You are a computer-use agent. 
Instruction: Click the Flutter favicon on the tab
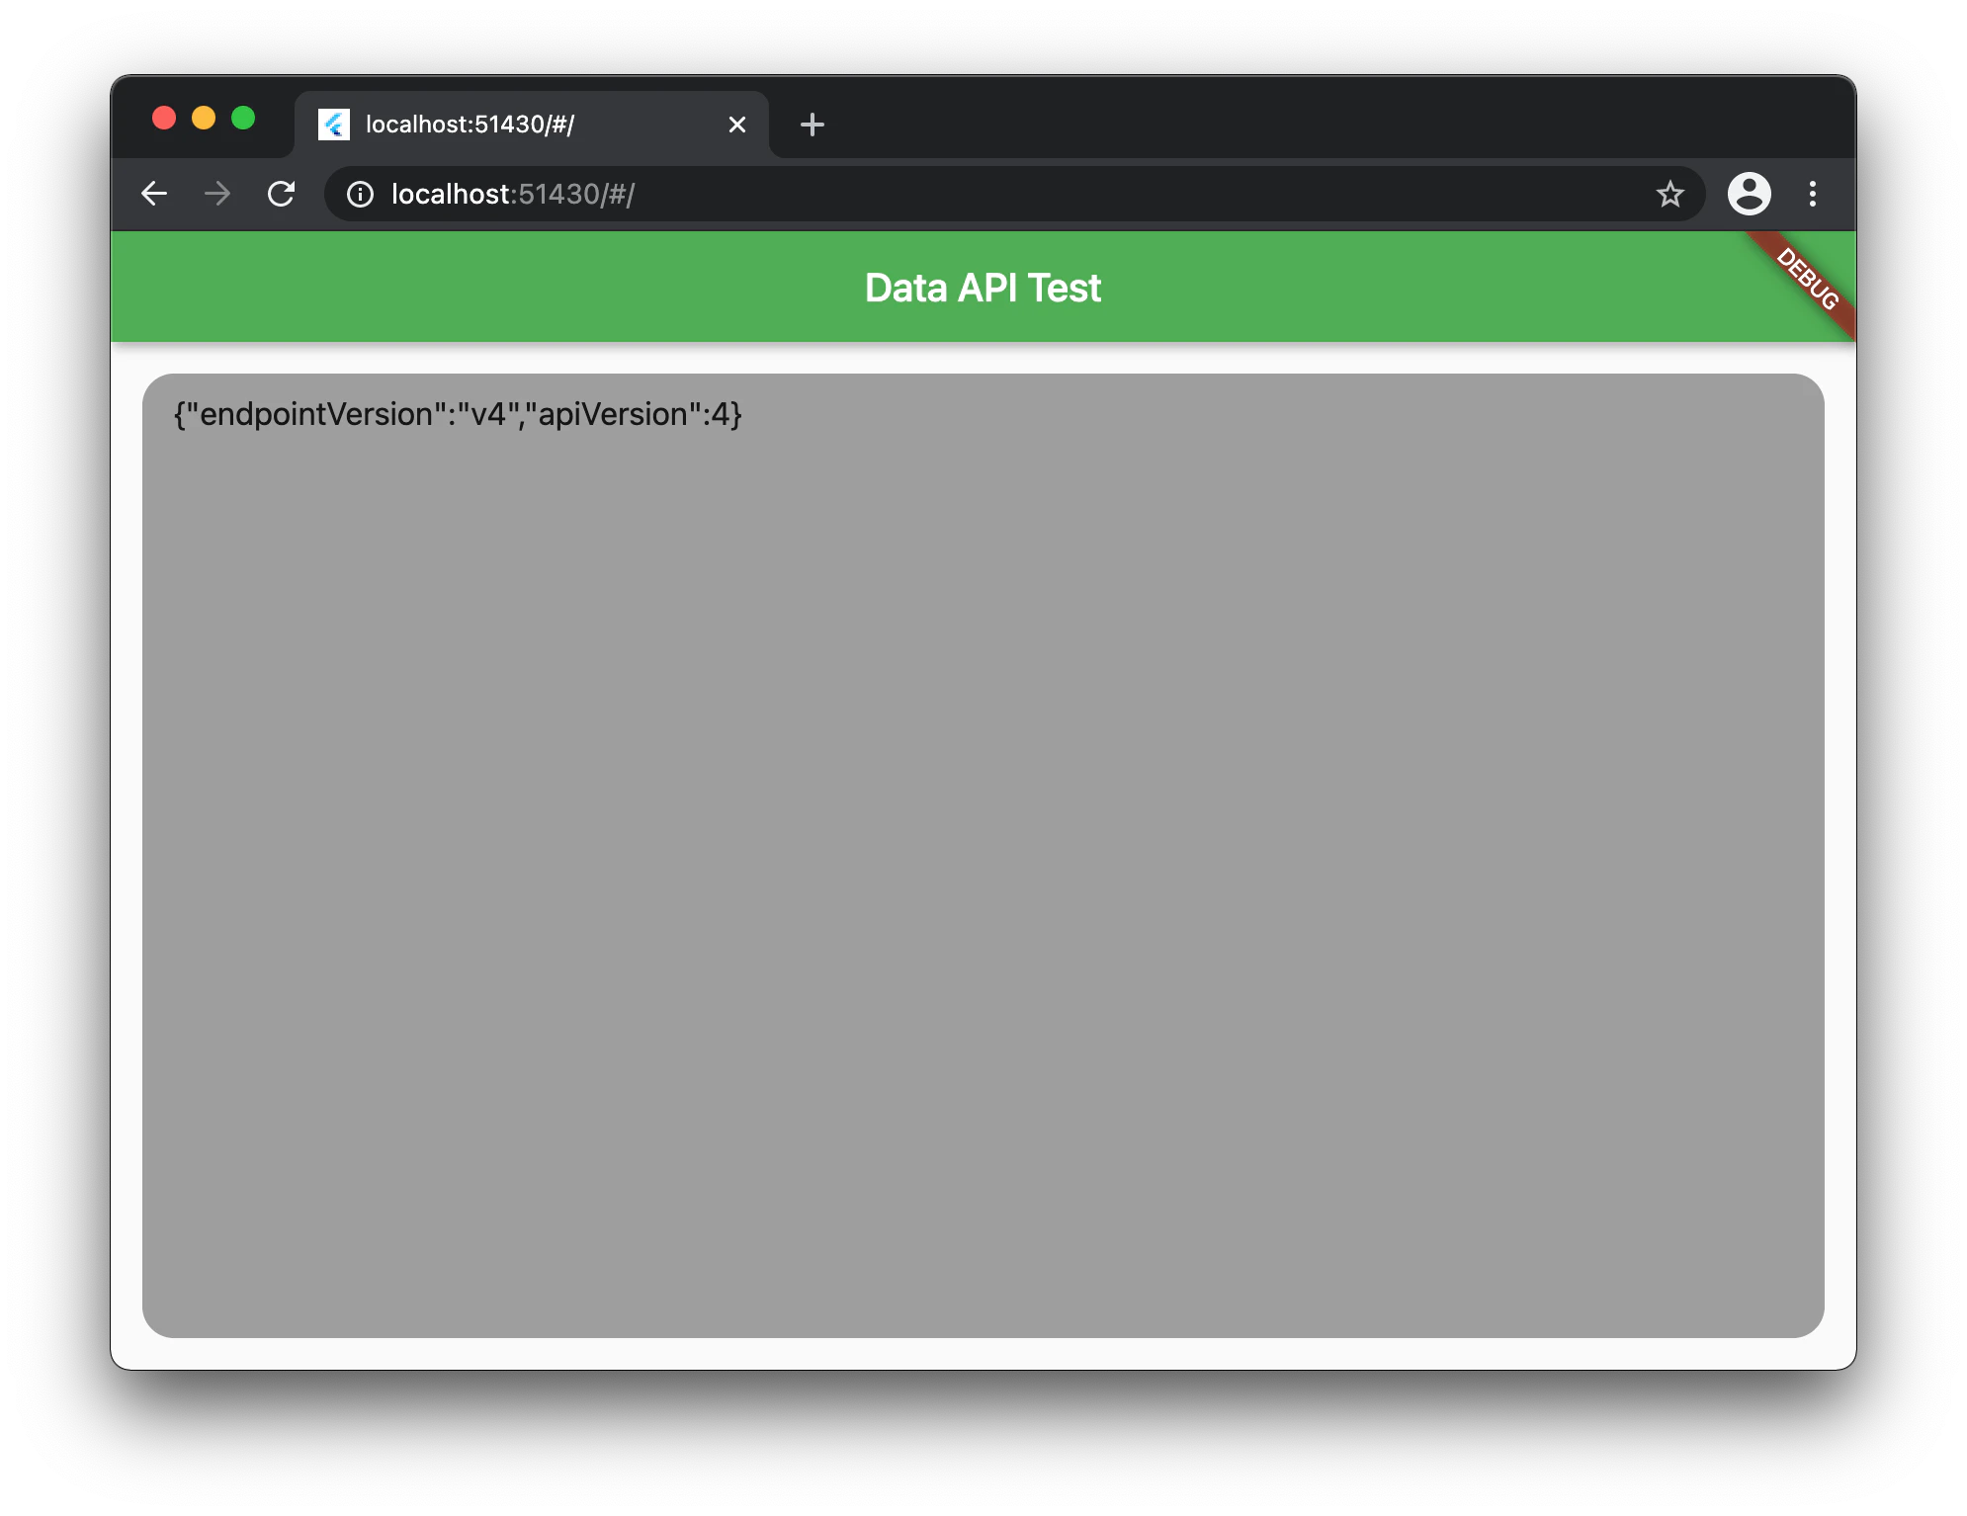(x=334, y=125)
